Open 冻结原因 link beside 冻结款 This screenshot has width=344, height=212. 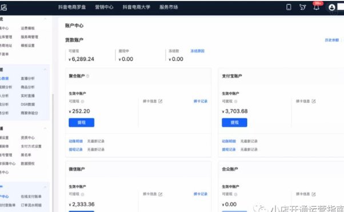click(x=197, y=51)
